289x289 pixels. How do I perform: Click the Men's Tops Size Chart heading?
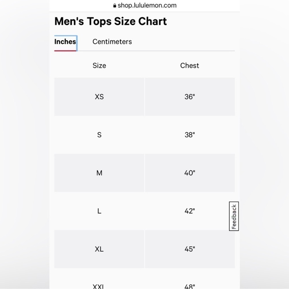point(111,21)
